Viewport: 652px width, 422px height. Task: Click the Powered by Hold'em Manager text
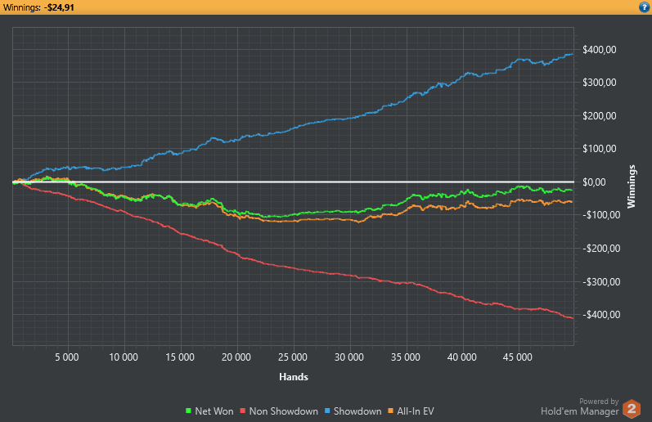(x=580, y=407)
